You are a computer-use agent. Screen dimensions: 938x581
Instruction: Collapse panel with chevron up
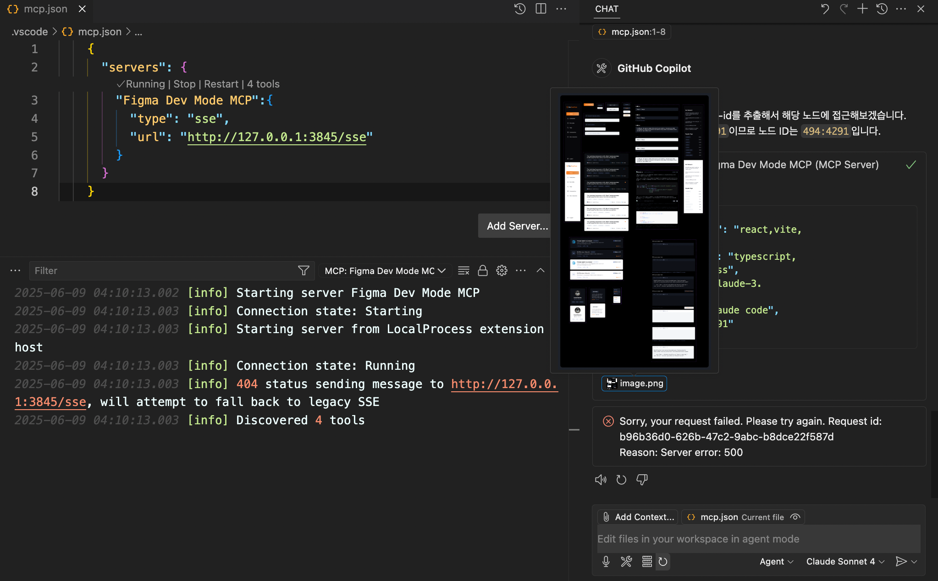[x=541, y=271]
